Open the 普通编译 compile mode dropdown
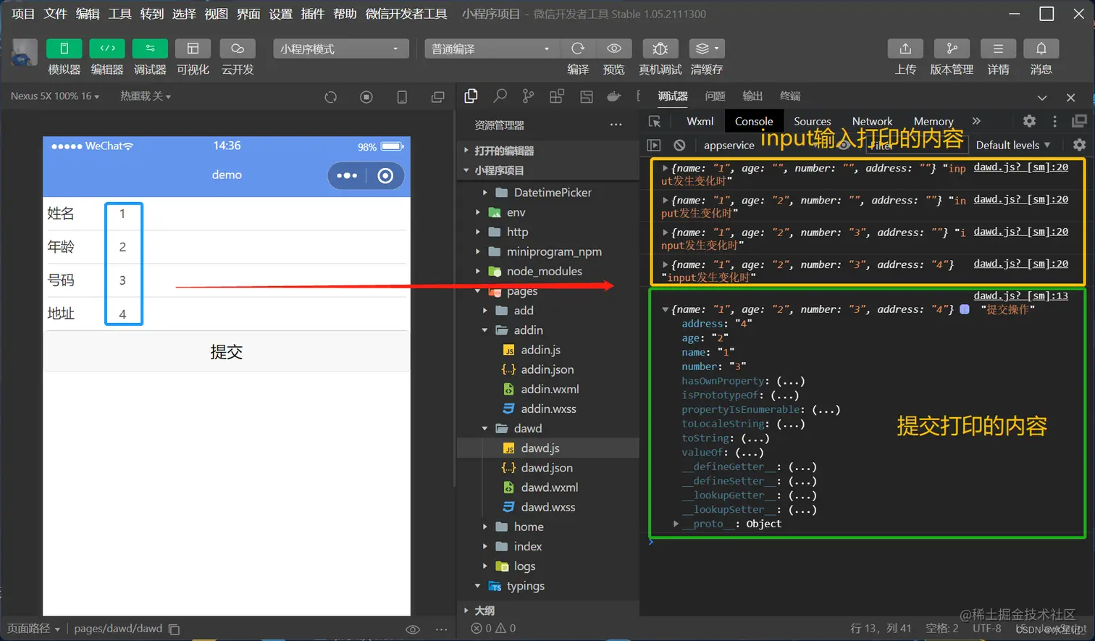 tap(492, 49)
